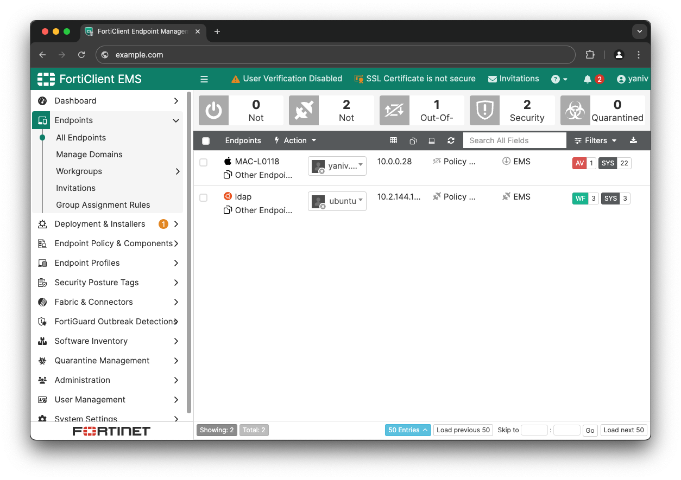Open Deployment & Installers section

(x=99, y=223)
